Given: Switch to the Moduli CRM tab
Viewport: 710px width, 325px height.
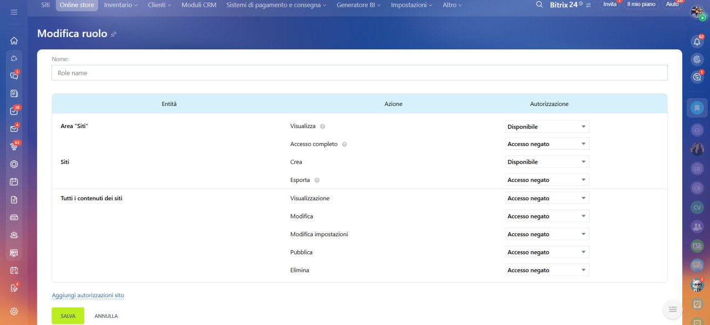Looking at the screenshot, I should (199, 5).
